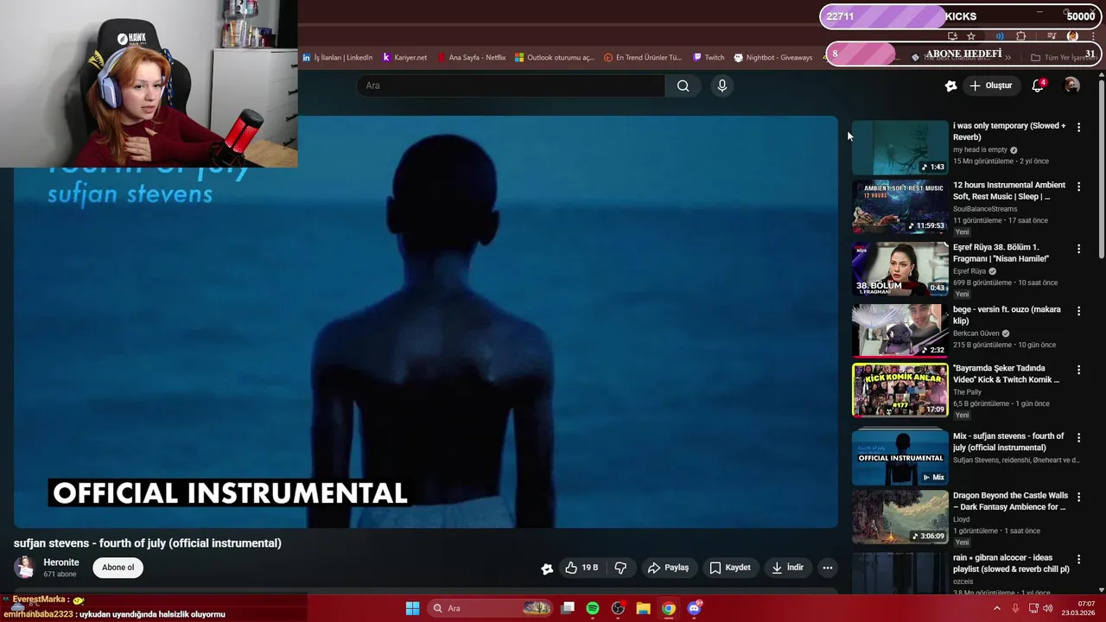The image size is (1106, 622).
Task: Open the Heronite channel name
Action: click(61, 562)
